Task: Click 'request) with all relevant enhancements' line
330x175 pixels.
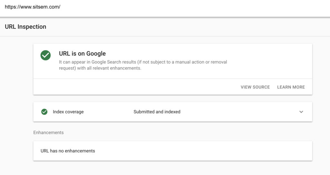Action: coord(100,68)
